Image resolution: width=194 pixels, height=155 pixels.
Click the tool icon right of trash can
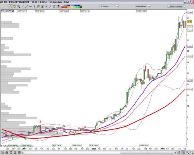coord(58,6)
